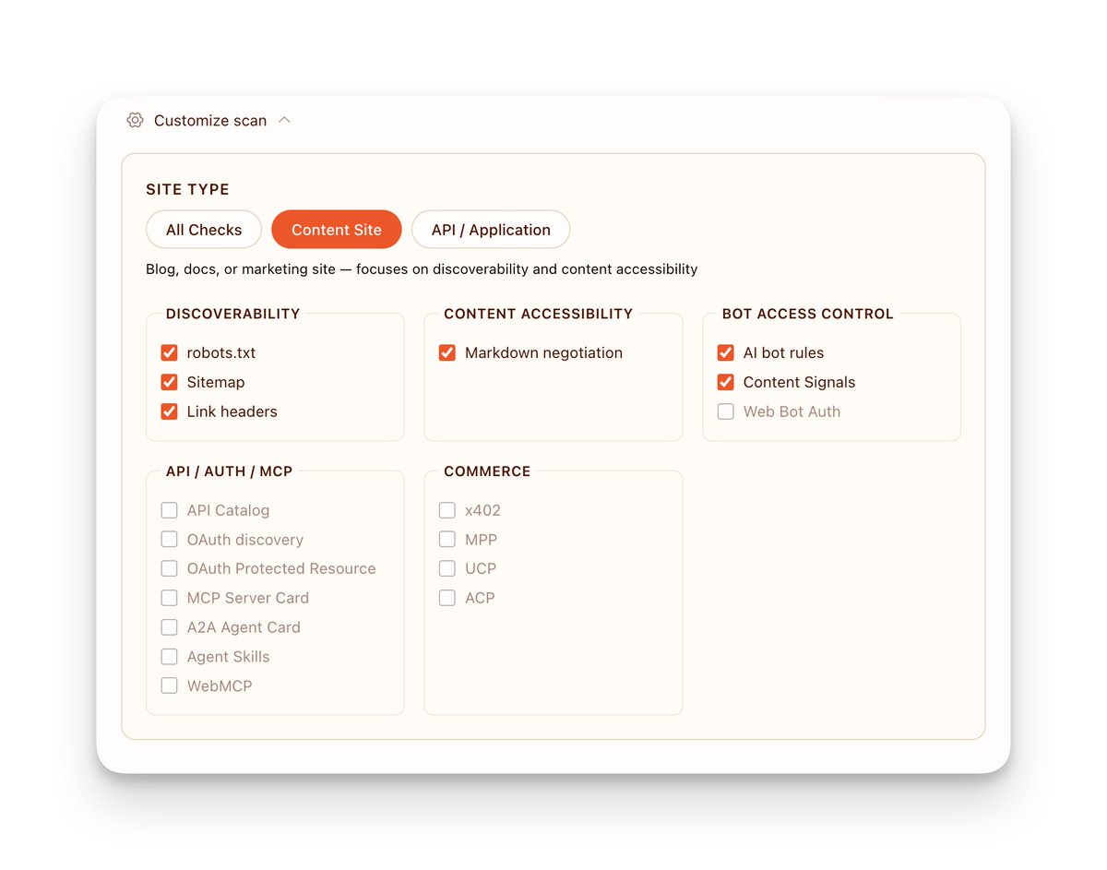1107x870 pixels.
Task: Uncheck the AI bot rules checkbox
Action: click(x=726, y=352)
